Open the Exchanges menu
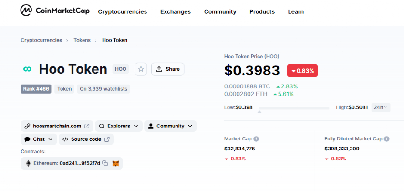Viewport: 404px width, 191px height. tap(175, 11)
